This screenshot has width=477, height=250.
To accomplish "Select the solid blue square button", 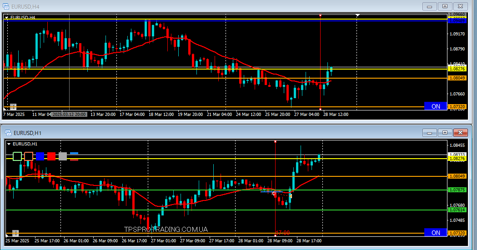I will (40, 156).
